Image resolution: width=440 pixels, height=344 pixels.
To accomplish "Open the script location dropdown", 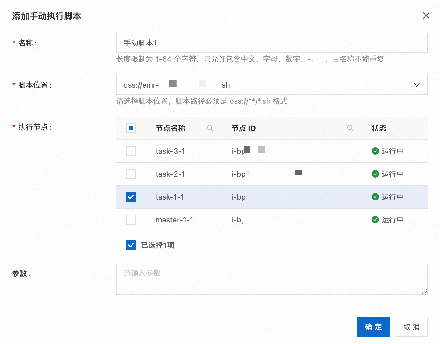I will [x=272, y=85].
